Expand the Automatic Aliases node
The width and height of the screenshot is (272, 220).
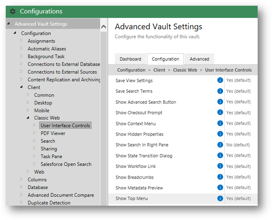22,48
